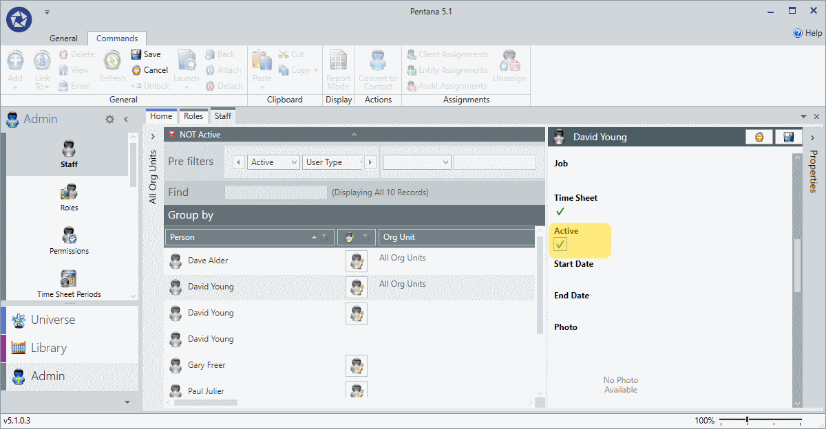Expand the All Org Units side panel

153,137
